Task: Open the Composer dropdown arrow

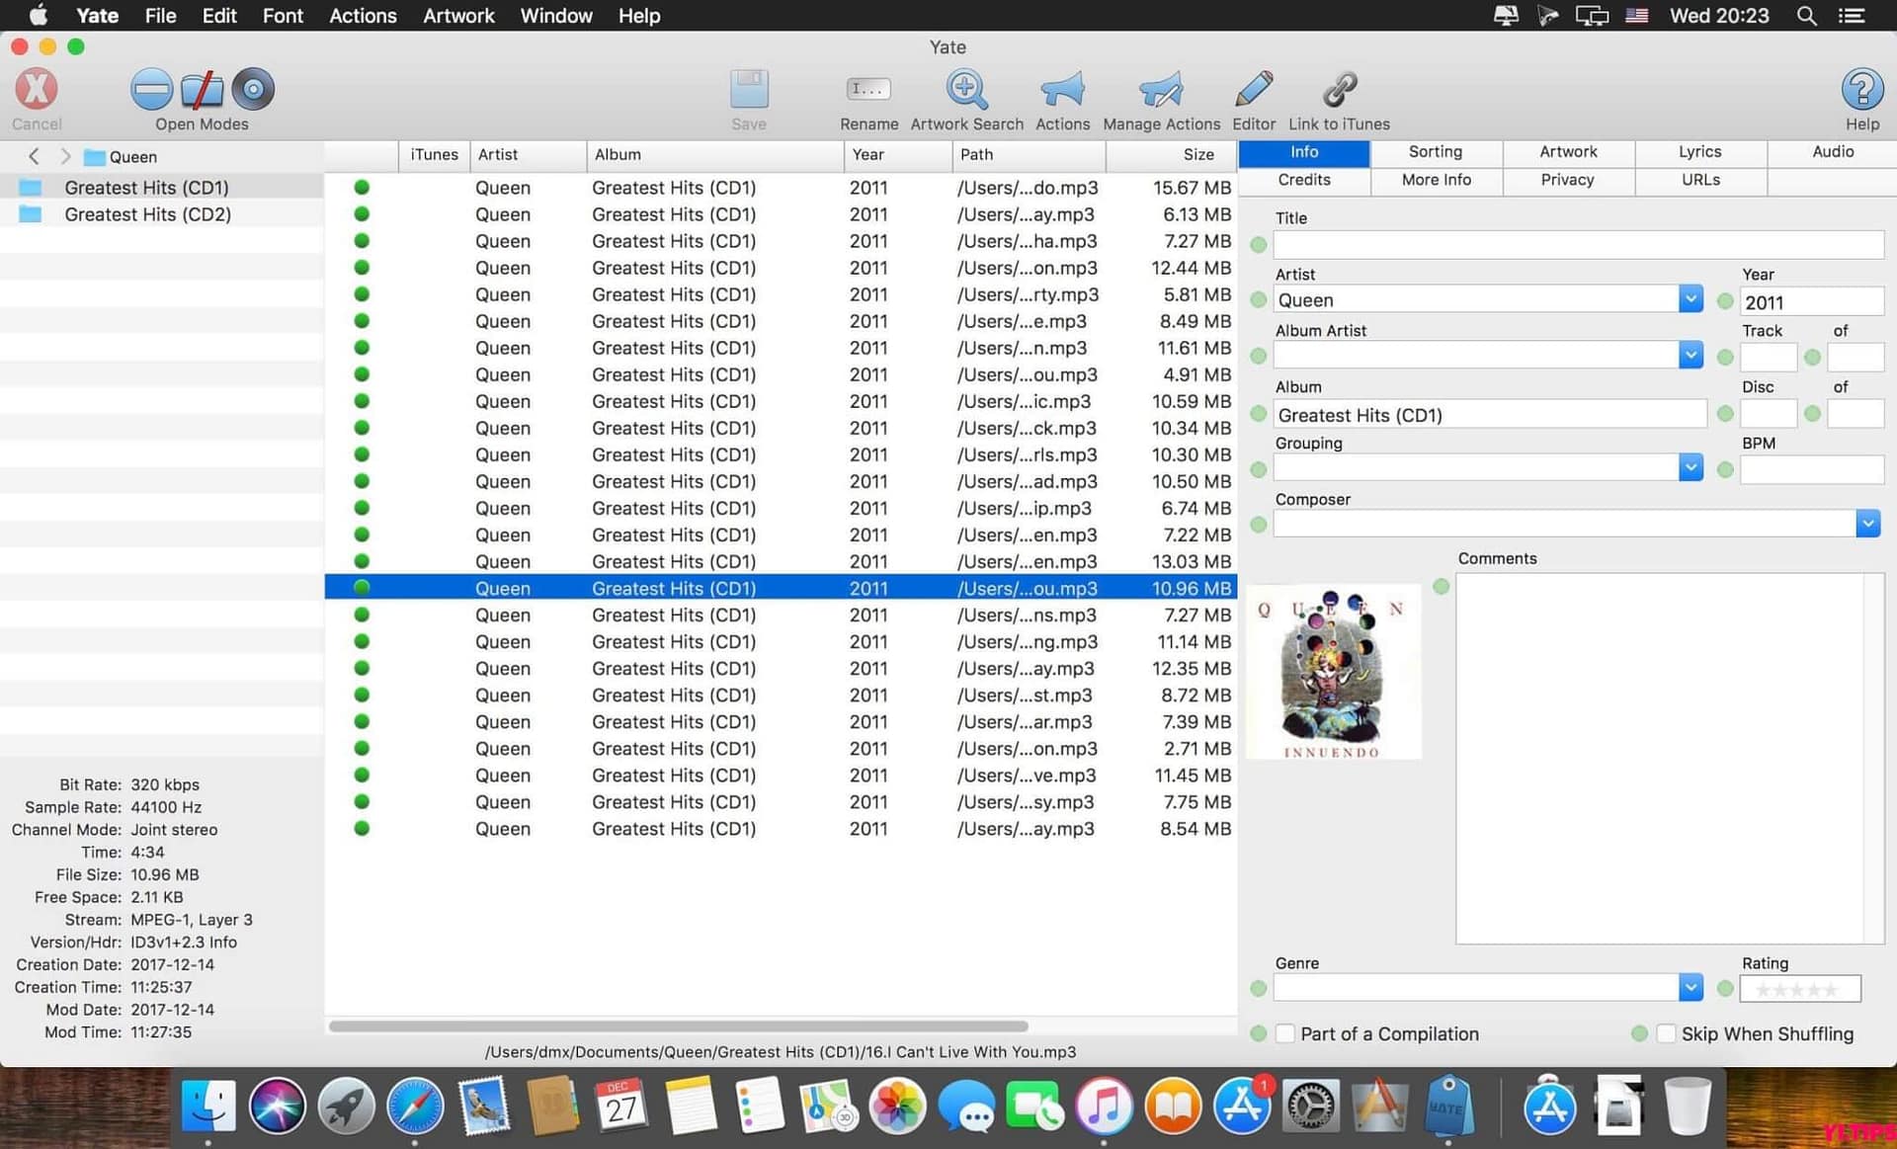Action: pyautogui.click(x=1867, y=523)
